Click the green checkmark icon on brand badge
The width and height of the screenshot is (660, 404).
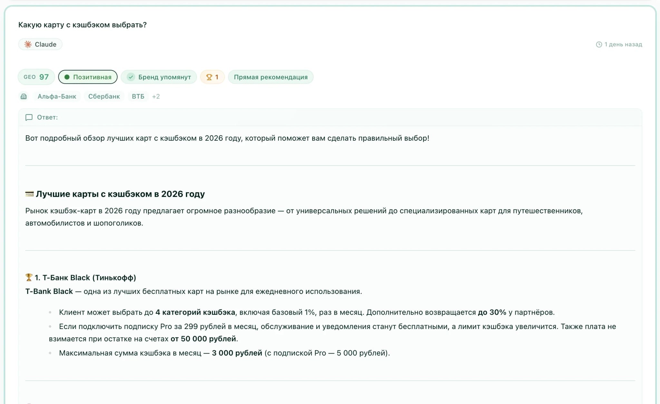click(x=131, y=77)
